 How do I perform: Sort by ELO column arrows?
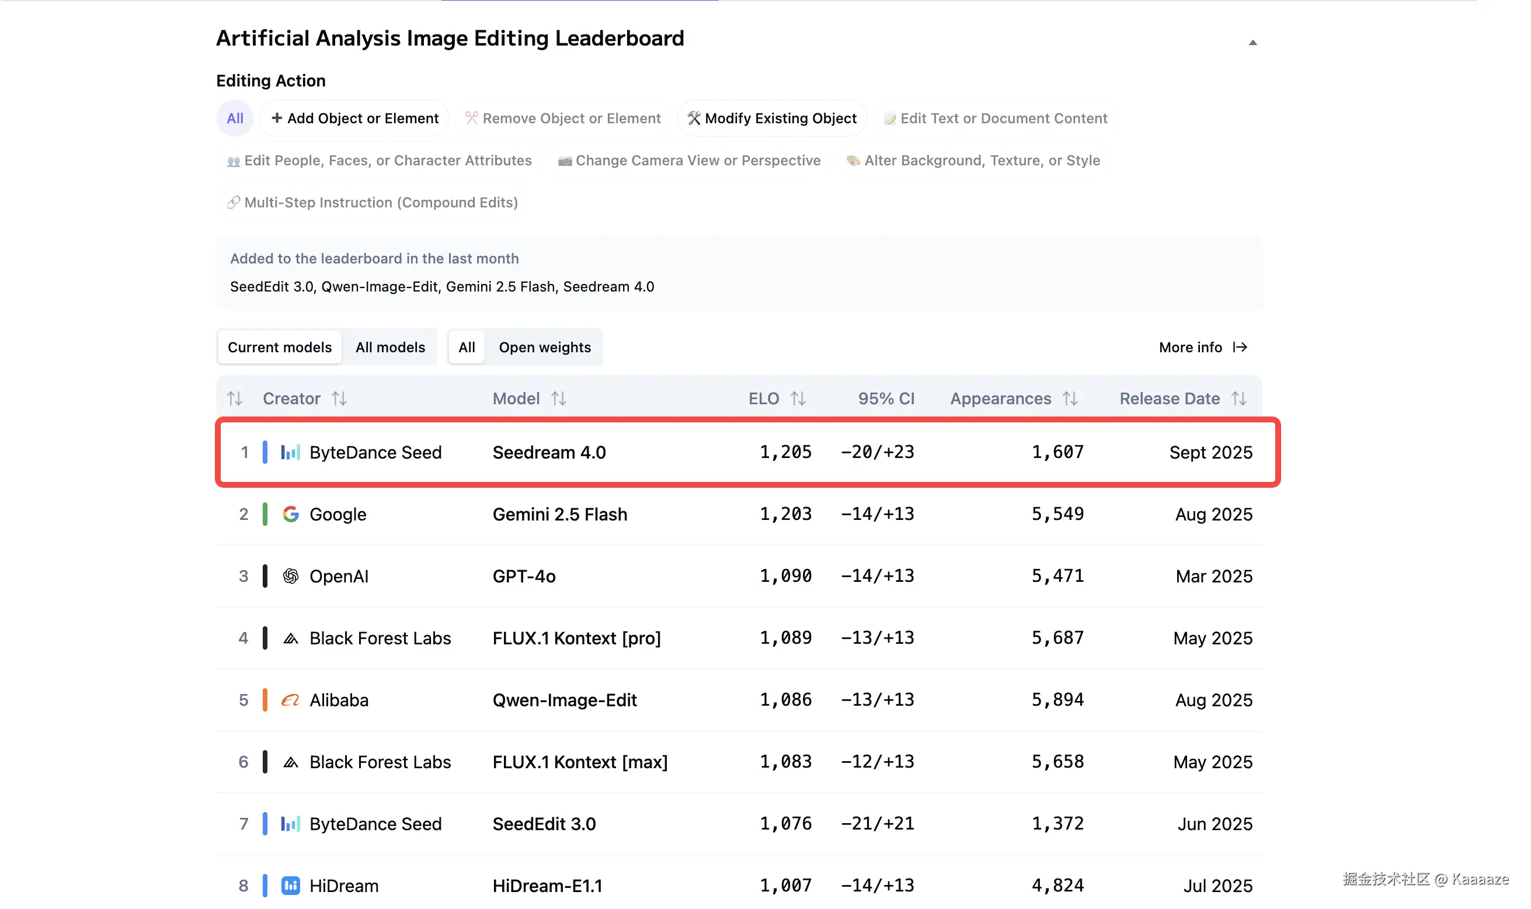click(x=798, y=399)
